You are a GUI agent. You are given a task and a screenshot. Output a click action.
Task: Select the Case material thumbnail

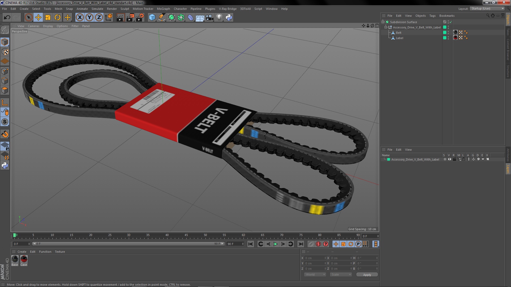tap(24, 260)
